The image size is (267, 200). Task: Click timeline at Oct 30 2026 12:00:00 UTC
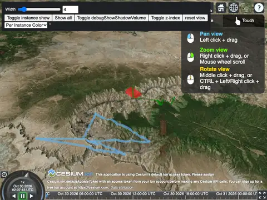133,194
